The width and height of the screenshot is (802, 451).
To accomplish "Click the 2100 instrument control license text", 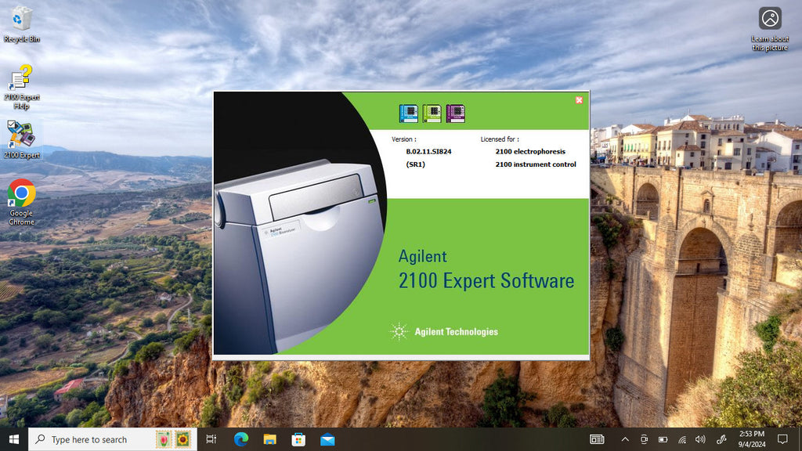I will coord(536,164).
